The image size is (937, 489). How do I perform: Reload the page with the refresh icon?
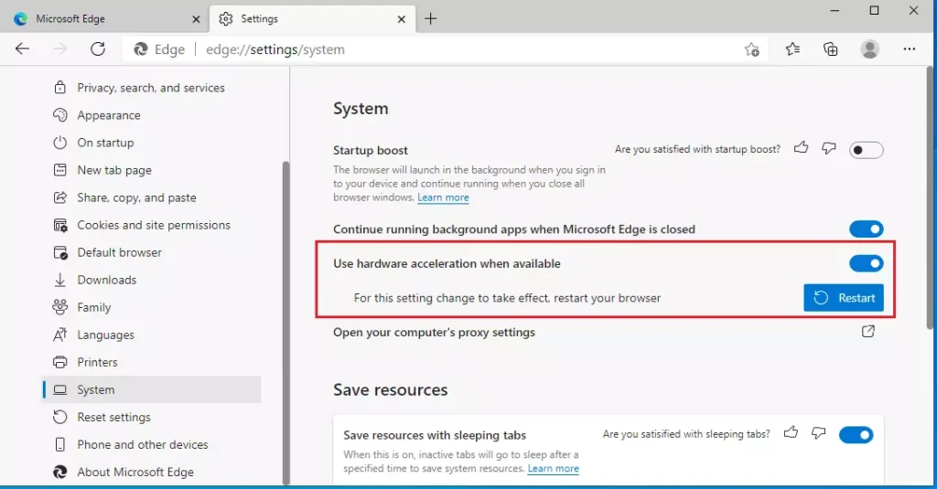point(98,49)
